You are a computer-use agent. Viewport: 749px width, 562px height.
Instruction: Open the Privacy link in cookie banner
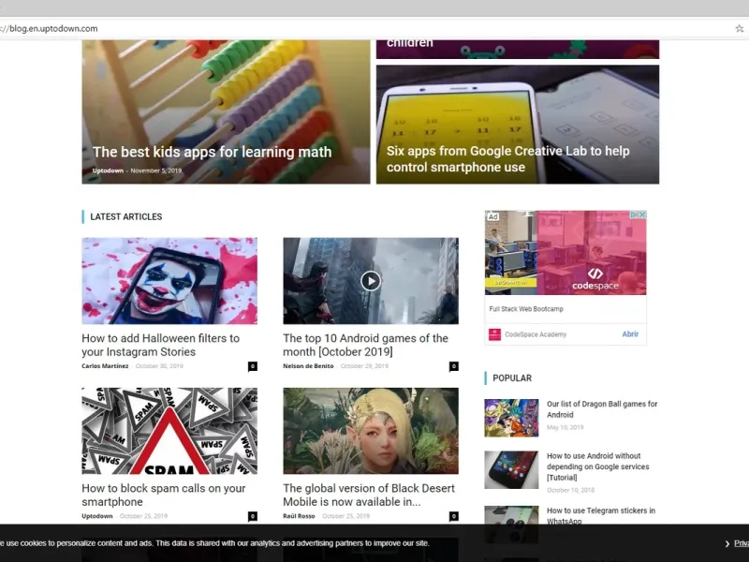[742, 543]
